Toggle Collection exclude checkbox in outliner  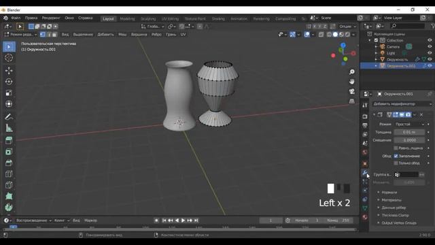click(376, 40)
